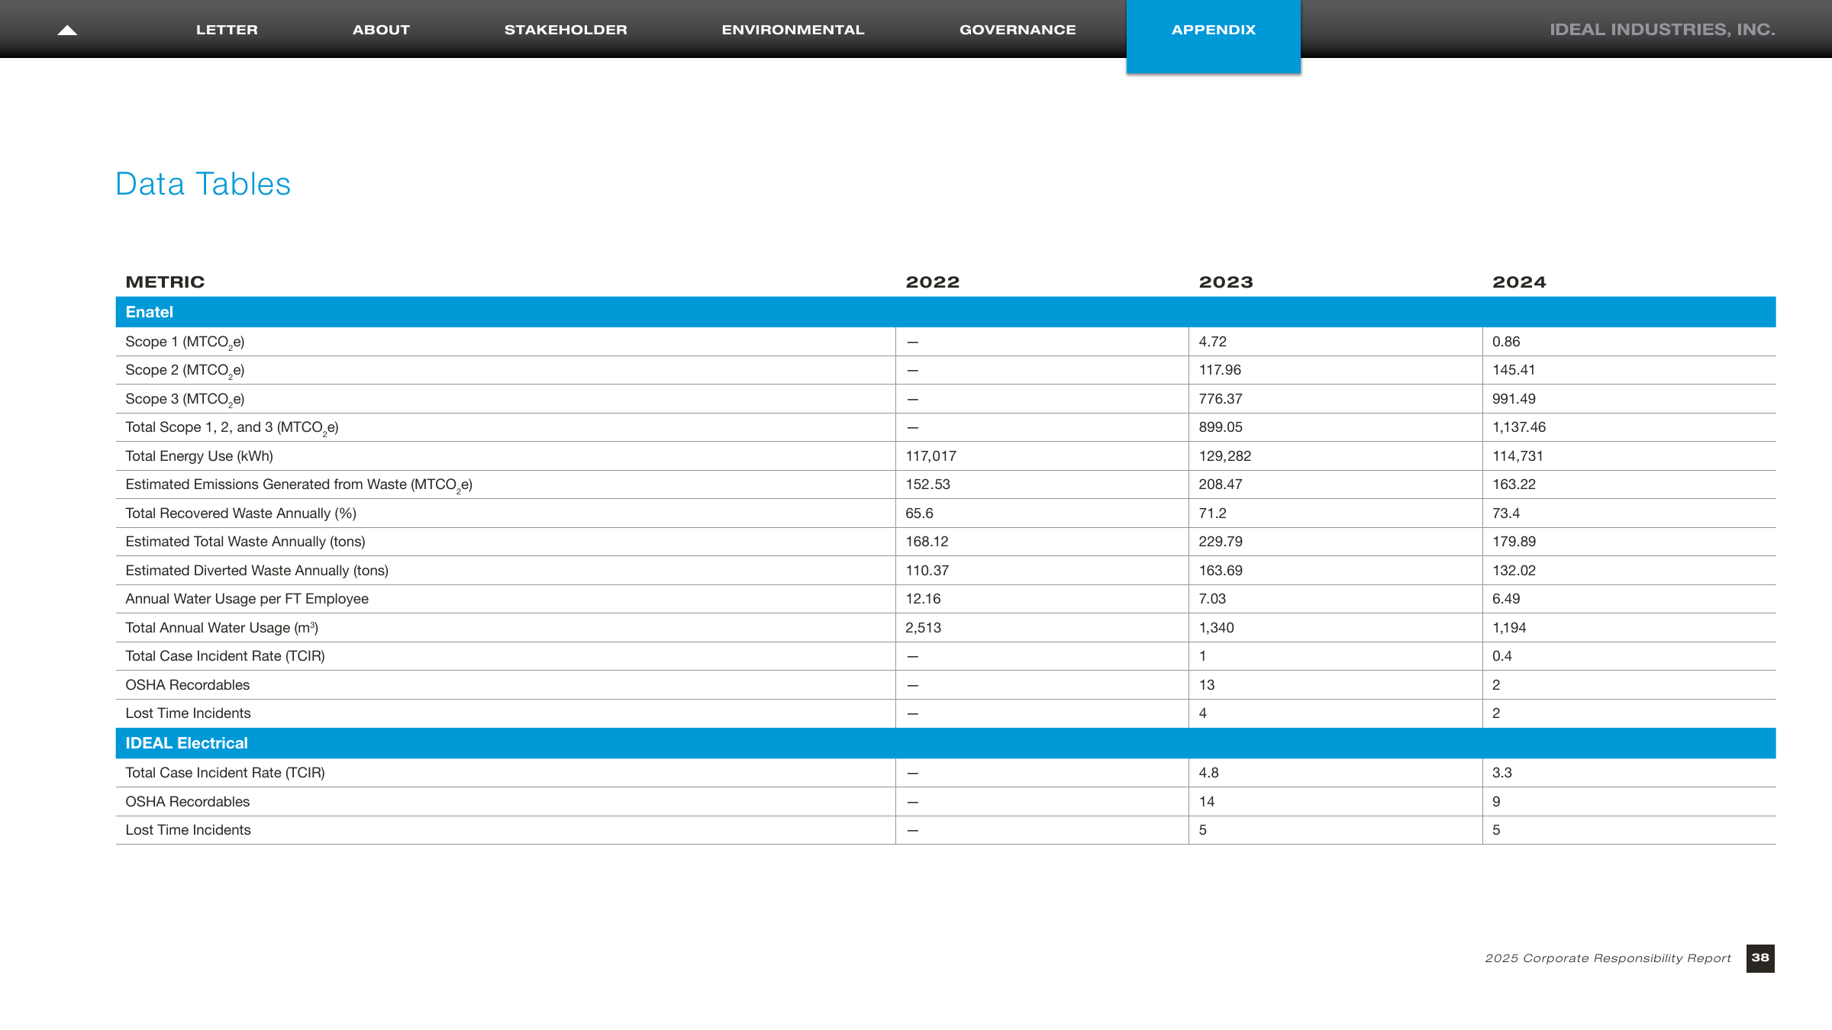
Task: Select the IDEAL Electrical section header
Action: pyautogui.click(x=946, y=743)
